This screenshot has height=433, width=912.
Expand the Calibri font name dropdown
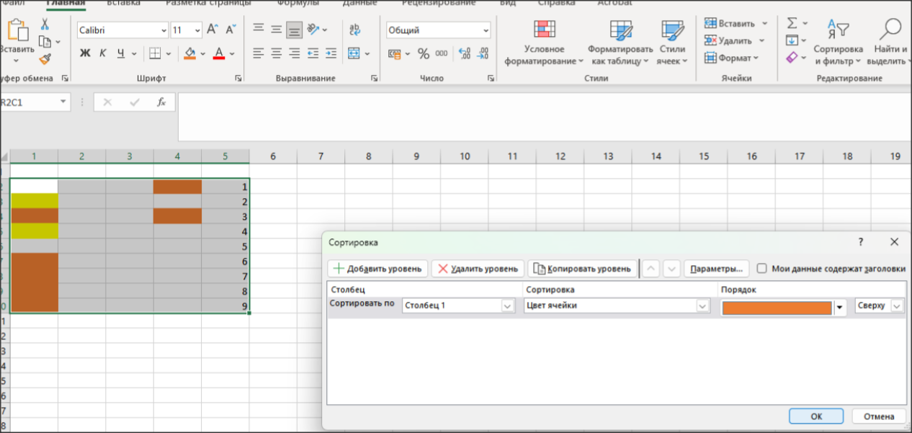[164, 30]
